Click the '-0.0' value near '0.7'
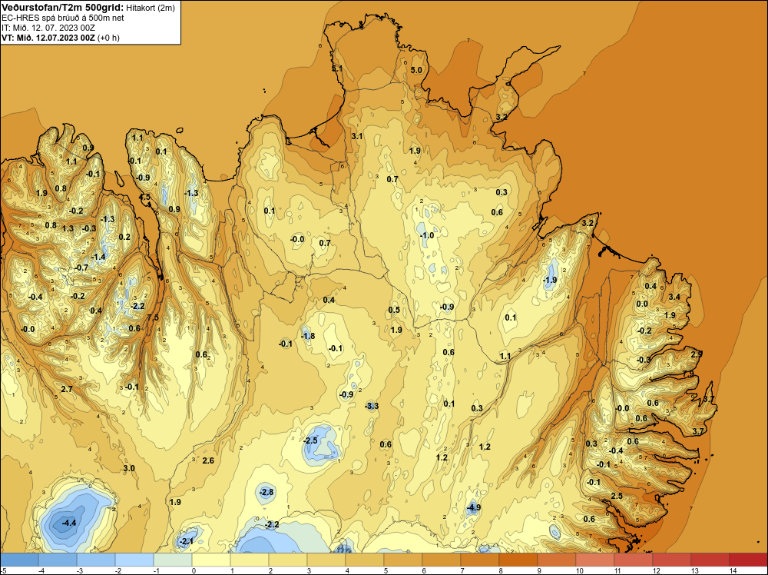 [x=297, y=240]
